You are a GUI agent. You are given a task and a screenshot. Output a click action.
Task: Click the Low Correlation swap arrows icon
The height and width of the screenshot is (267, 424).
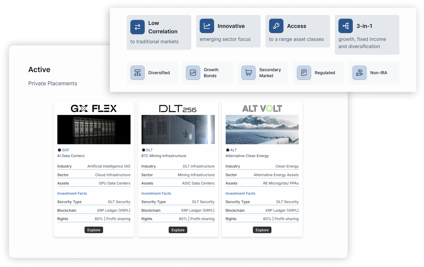click(x=138, y=27)
